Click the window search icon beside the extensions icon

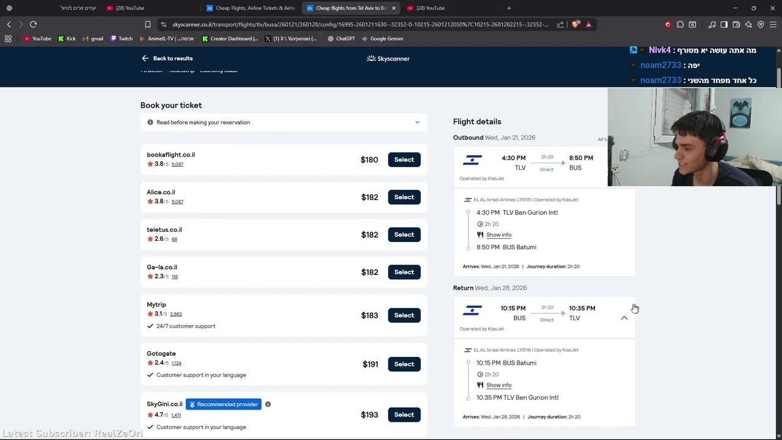point(692,24)
